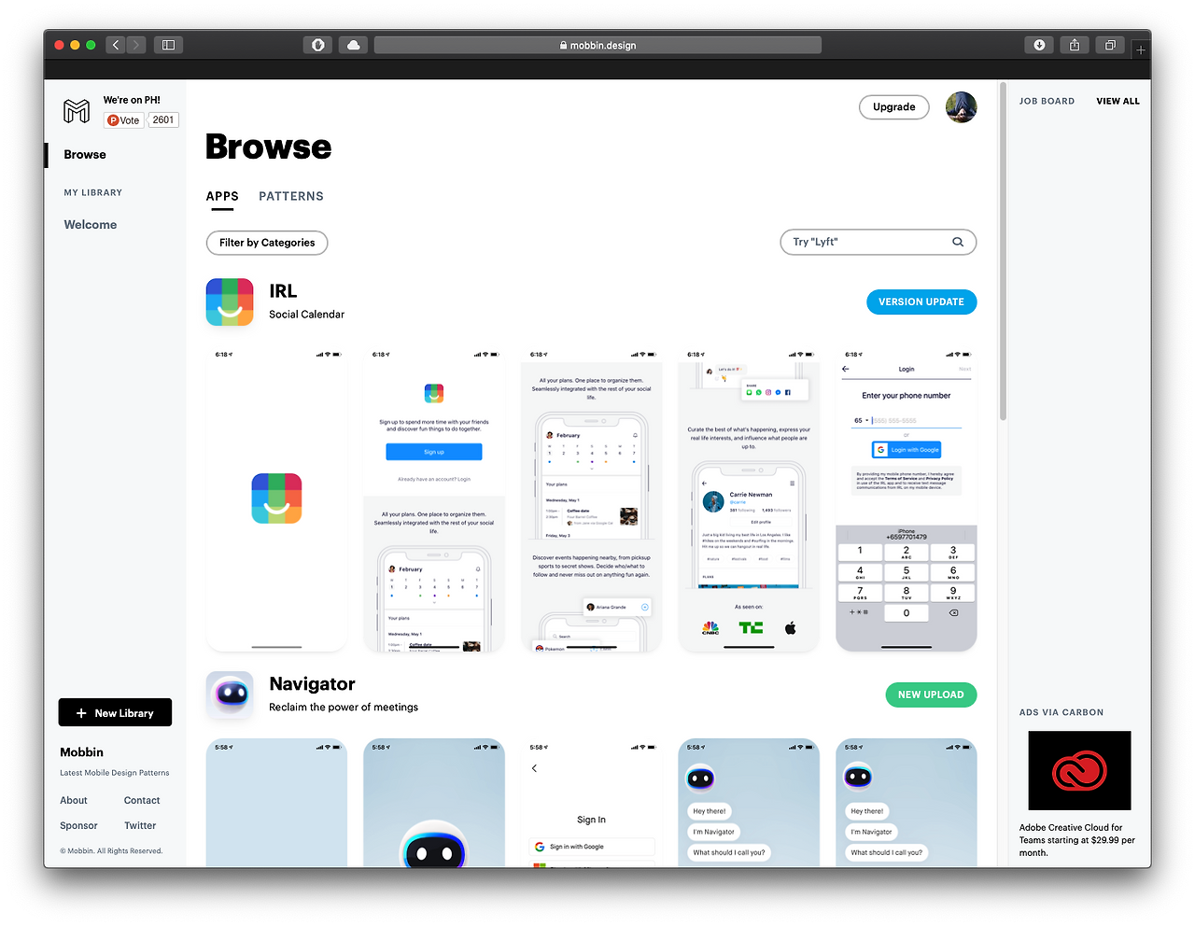Click the search magnifier icon
This screenshot has height=926, width=1195.
coord(958,242)
